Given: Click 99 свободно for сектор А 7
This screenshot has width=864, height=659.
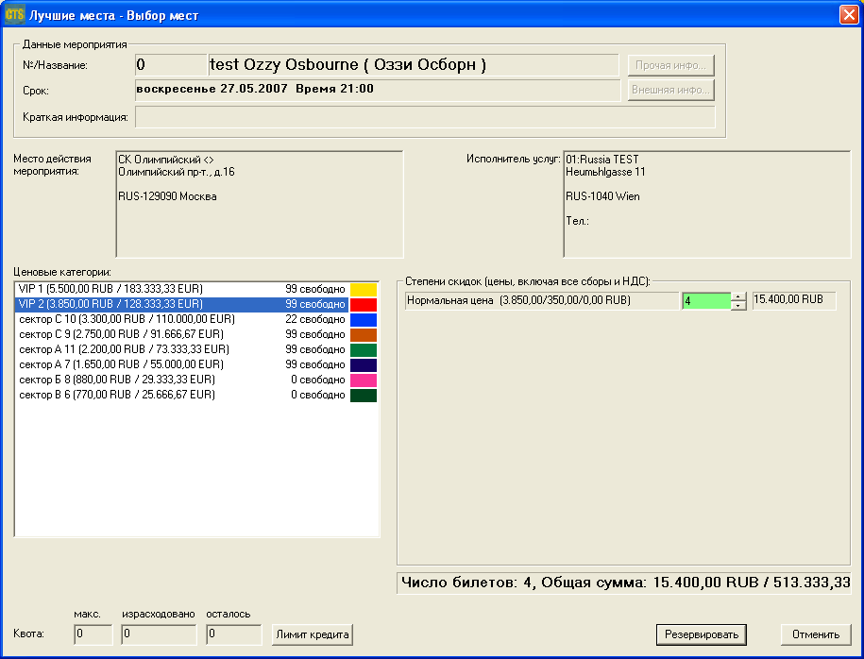Looking at the screenshot, I should pos(315,364).
